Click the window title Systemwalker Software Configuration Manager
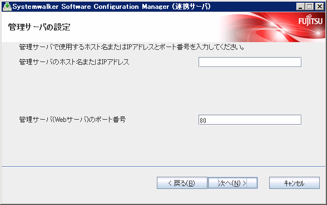The width and height of the screenshot is (327, 205). (112, 7)
